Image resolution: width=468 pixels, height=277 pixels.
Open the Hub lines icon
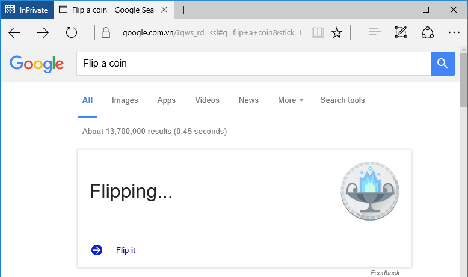coord(374,32)
